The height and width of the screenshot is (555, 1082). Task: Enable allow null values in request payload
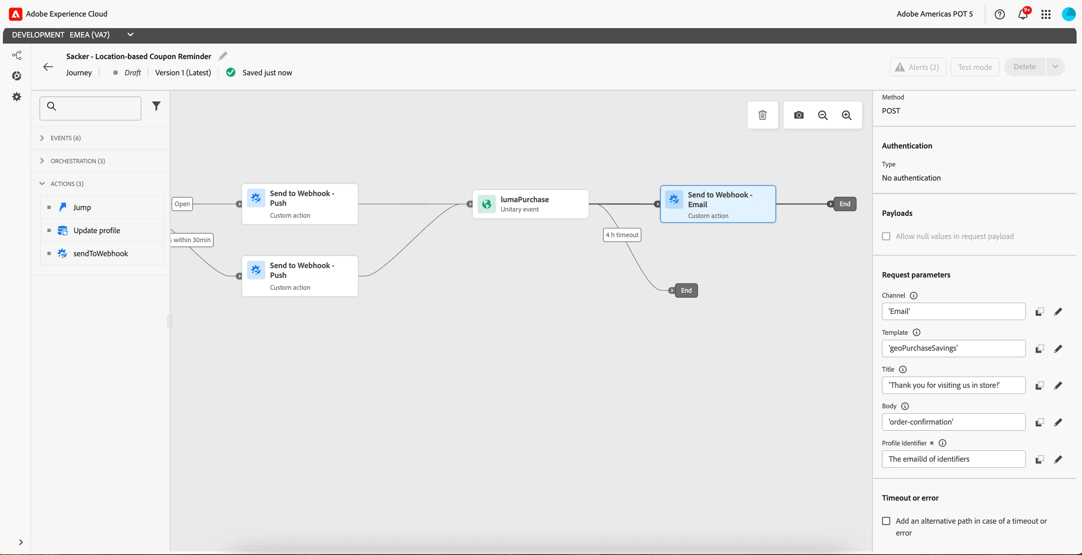click(886, 236)
